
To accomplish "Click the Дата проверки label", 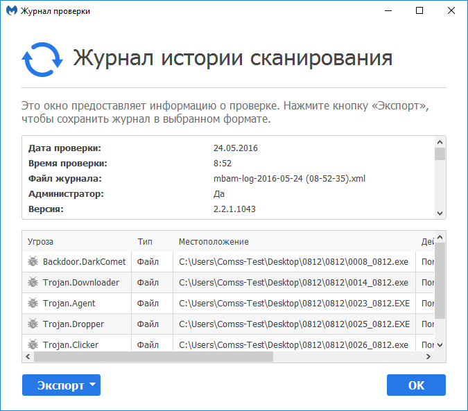I will tap(64, 148).
